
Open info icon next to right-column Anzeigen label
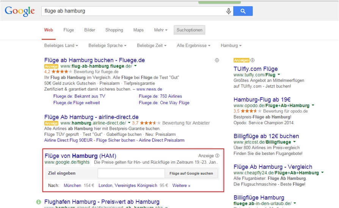(x=252, y=60)
